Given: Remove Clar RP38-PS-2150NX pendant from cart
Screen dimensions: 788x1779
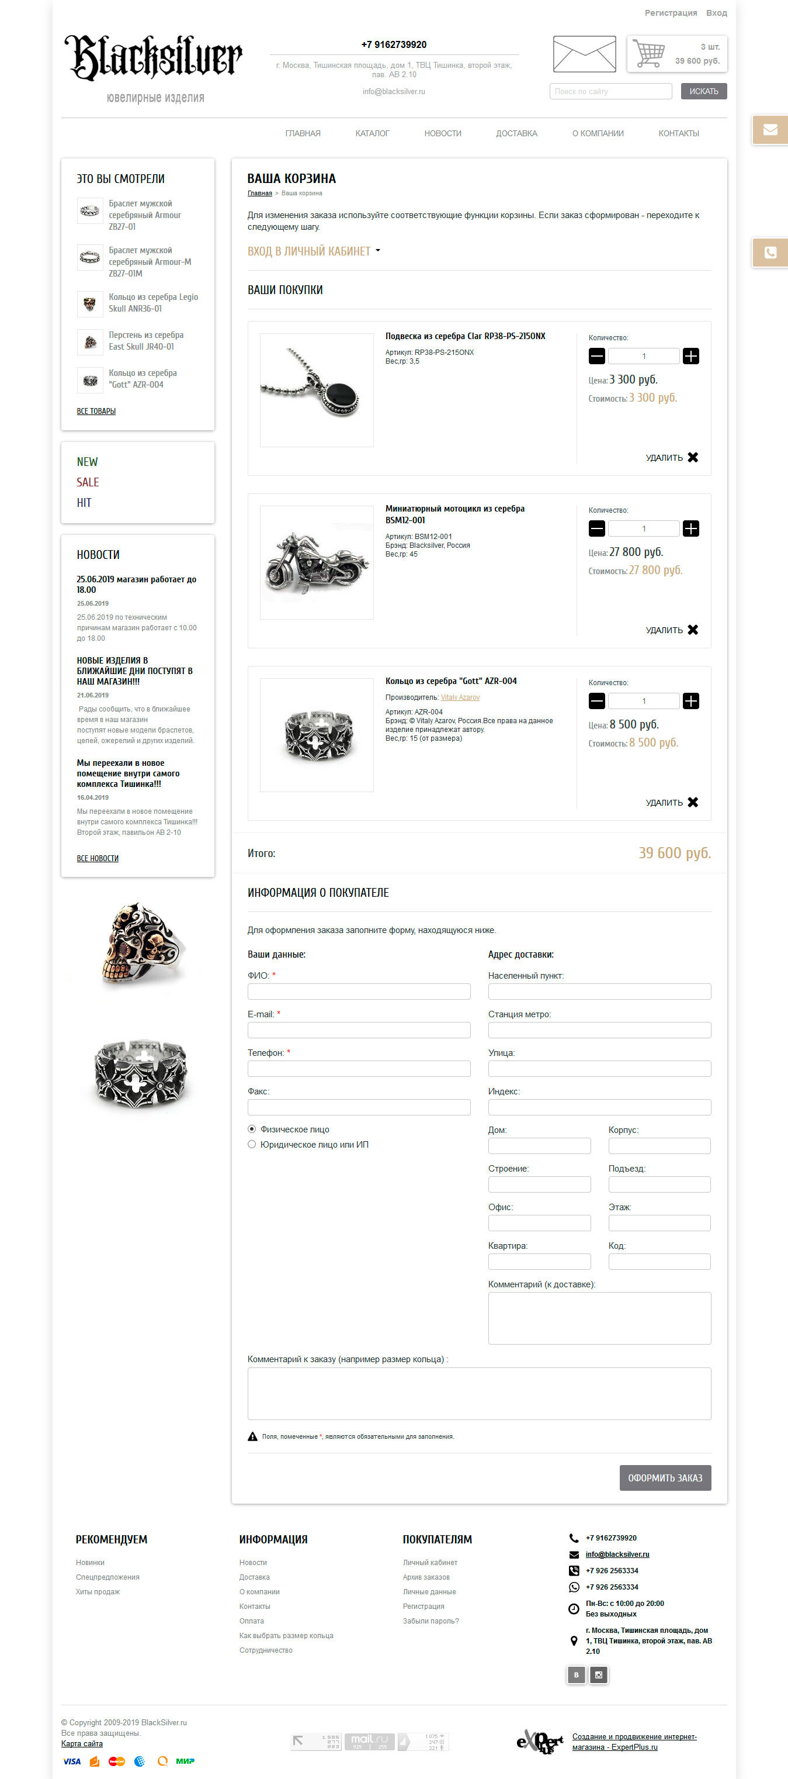Looking at the screenshot, I should 672,457.
